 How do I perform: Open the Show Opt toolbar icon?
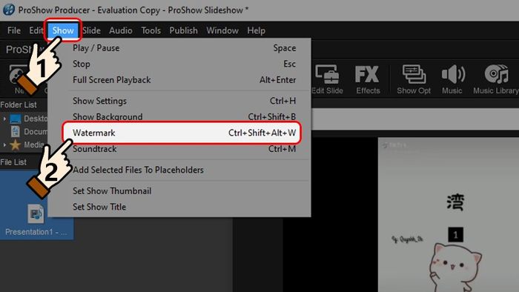coord(414,79)
